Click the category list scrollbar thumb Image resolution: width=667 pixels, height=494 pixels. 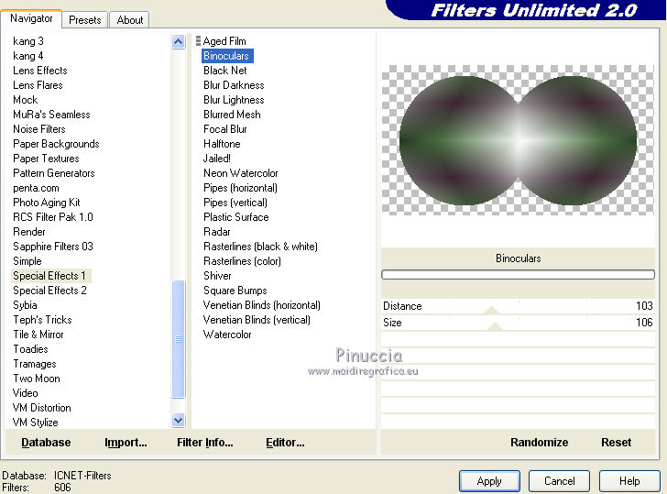coord(179,339)
